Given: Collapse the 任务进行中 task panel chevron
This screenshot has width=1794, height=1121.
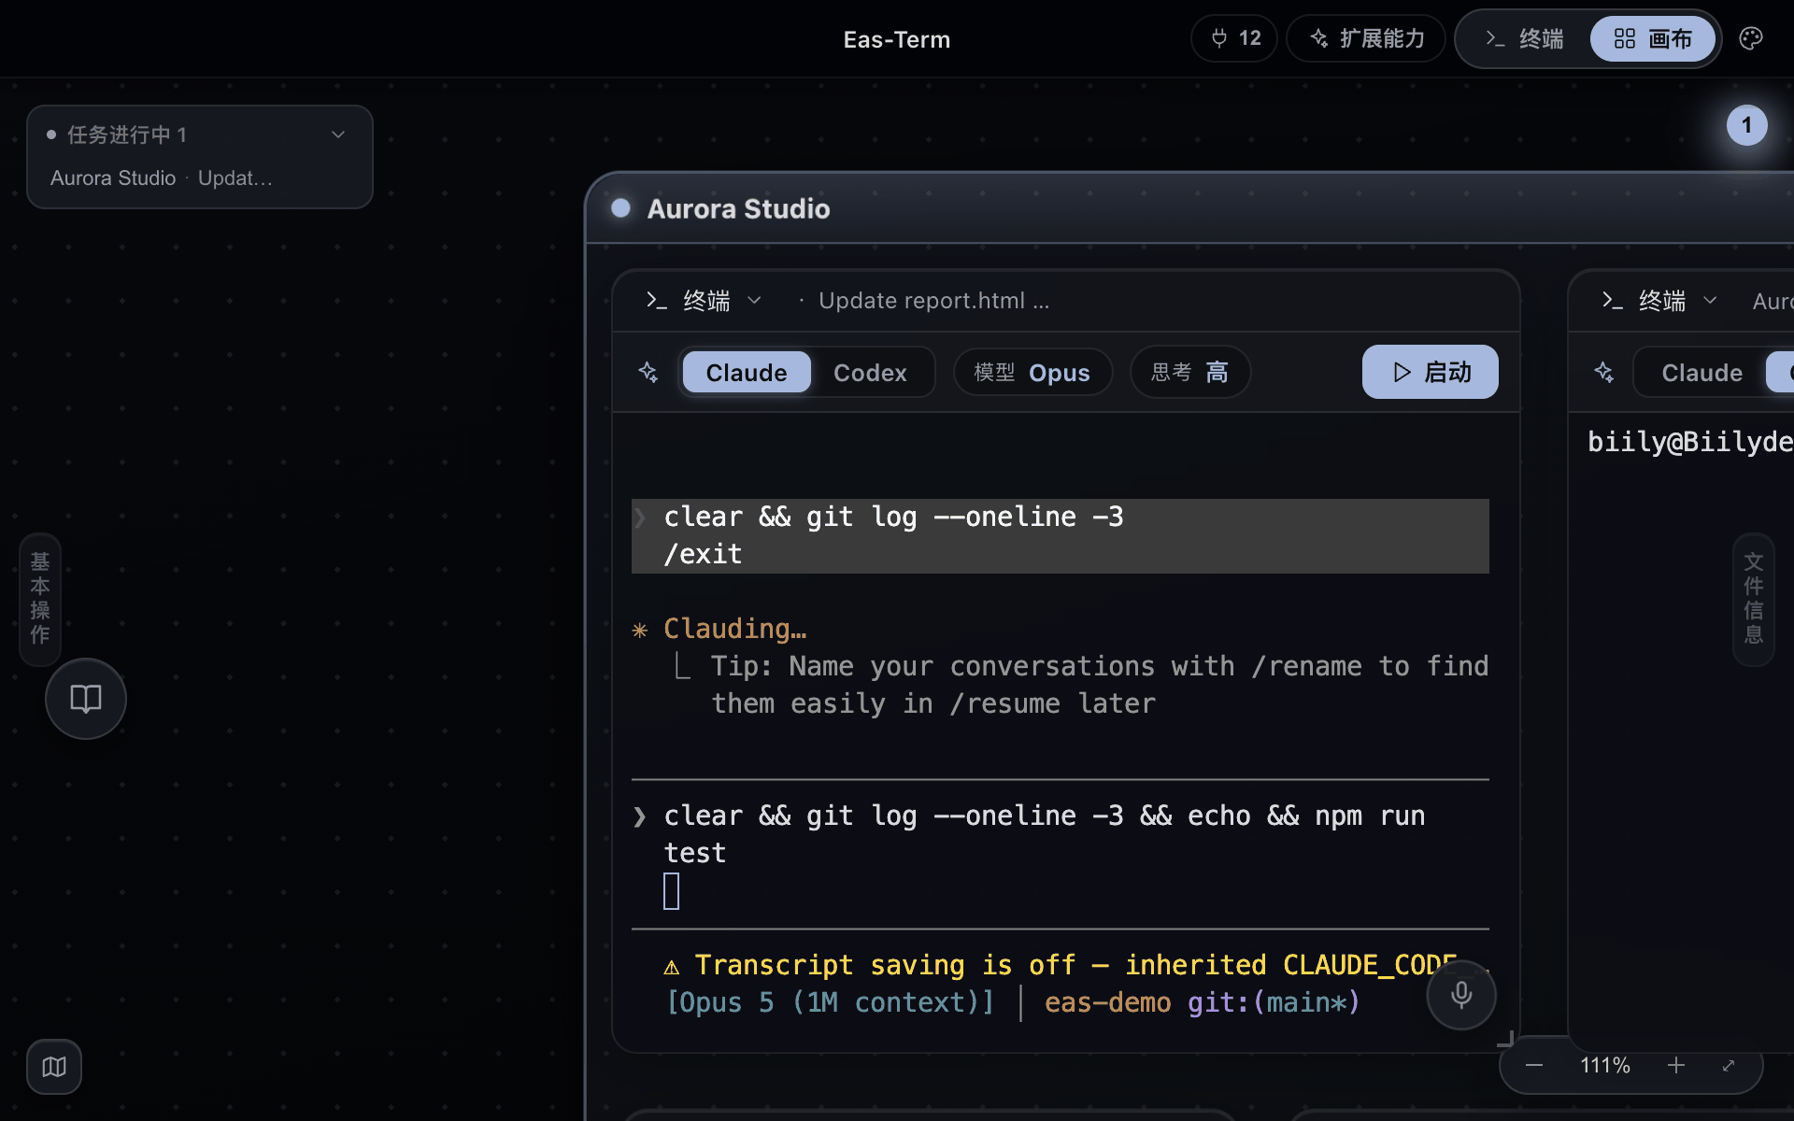Looking at the screenshot, I should pyautogui.click(x=338, y=135).
